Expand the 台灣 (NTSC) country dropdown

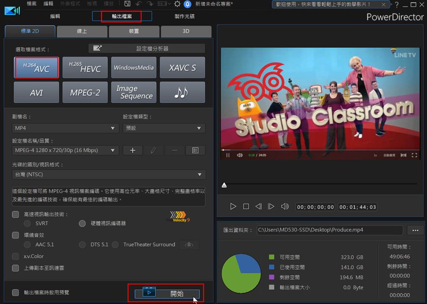click(x=109, y=174)
